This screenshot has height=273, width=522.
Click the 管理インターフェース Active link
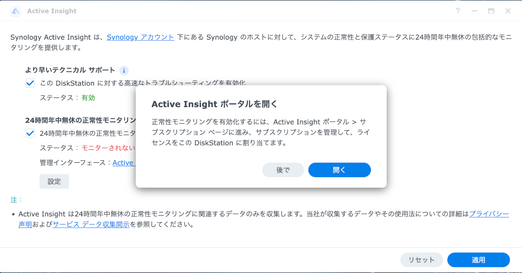[x=124, y=162]
